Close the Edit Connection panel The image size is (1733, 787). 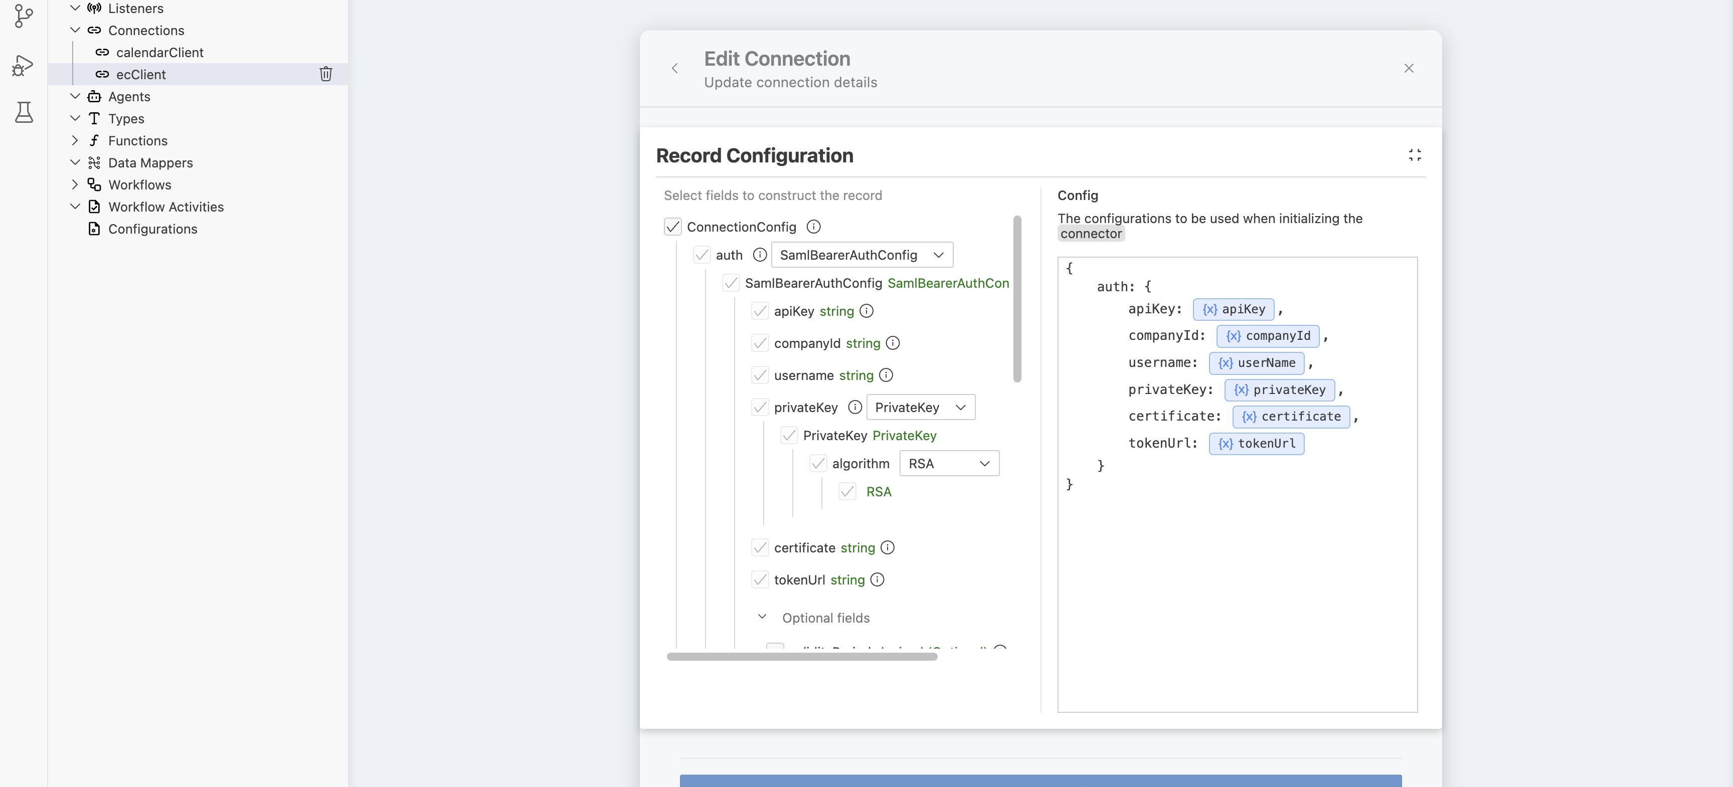(x=1409, y=69)
